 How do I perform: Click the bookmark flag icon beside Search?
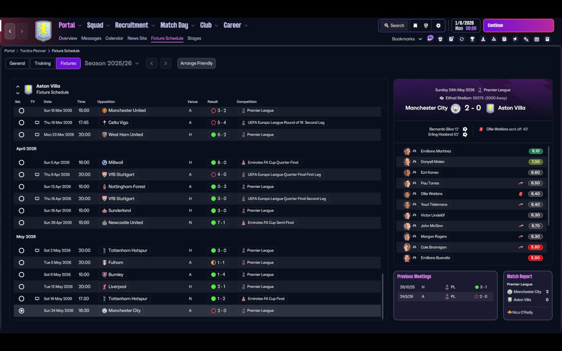click(415, 25)
